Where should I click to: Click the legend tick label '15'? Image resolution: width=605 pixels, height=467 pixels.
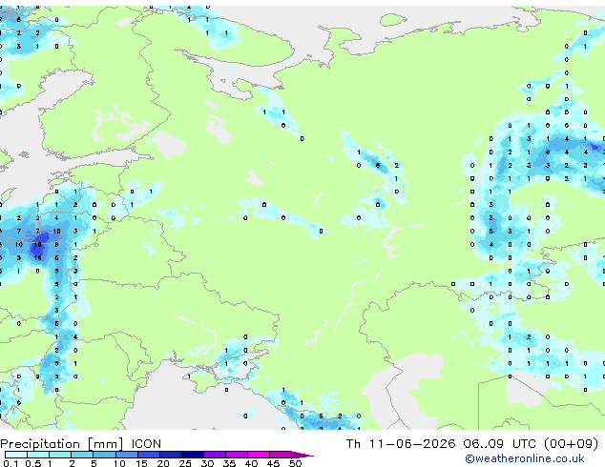[x=141, y=463]
